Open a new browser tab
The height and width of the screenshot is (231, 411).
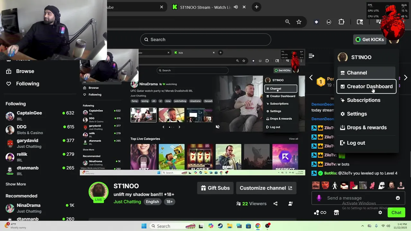257,7
